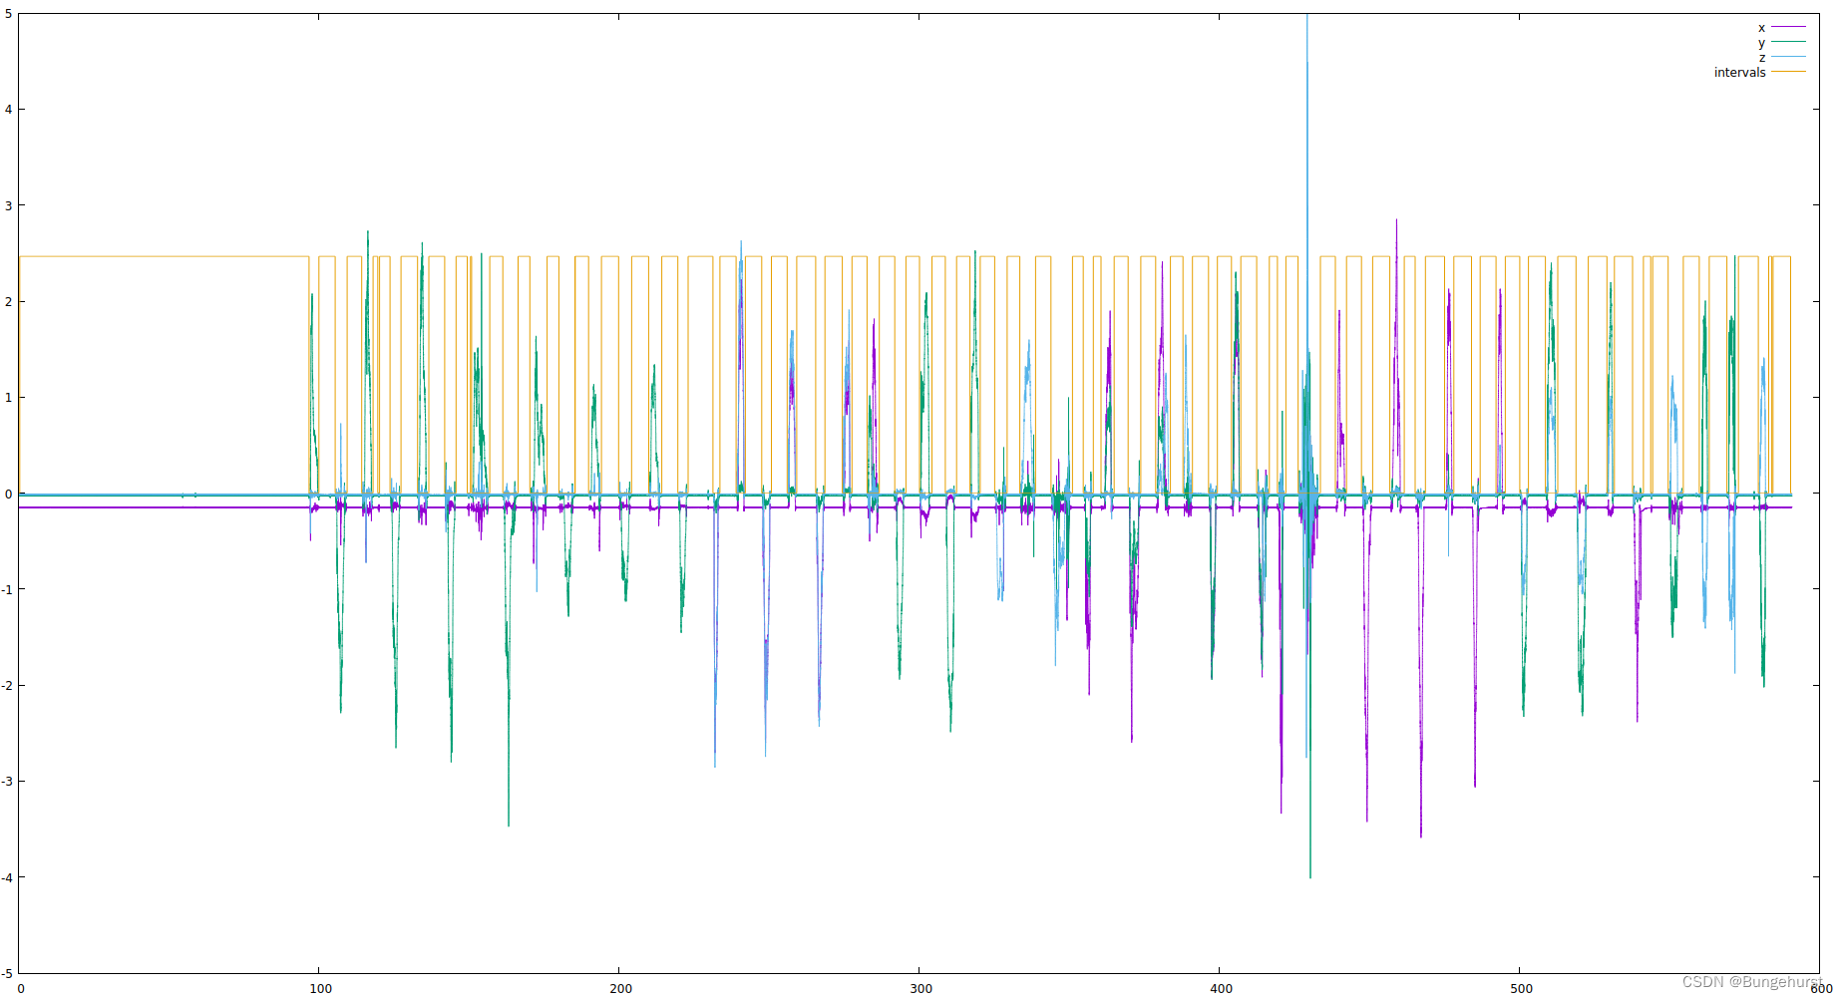Click the y-axis tick label "3"
Viewport: 1838px width, 1000px height.
point(9,205)
